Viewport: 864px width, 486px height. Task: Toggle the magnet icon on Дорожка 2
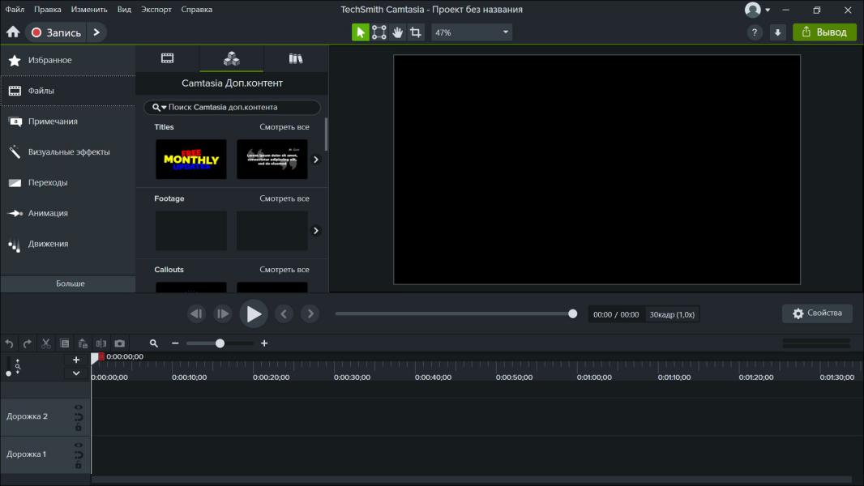click(79, 417)
